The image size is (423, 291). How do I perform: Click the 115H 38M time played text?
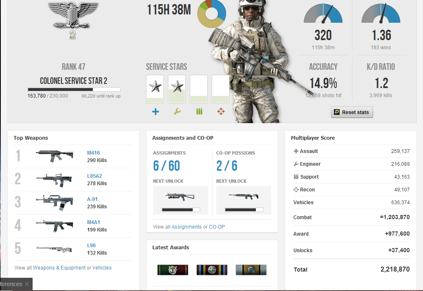tap(169, 10)
